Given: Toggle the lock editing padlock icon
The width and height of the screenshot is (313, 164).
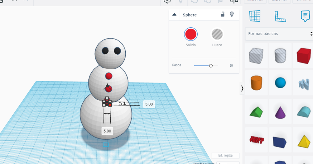Looking at the screenshot, I should point(222,14).
